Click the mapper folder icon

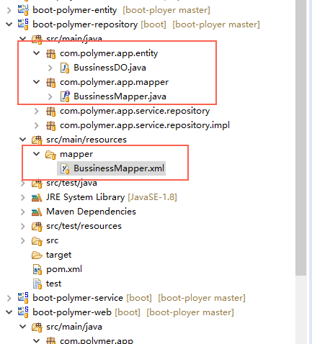[50, 154]
